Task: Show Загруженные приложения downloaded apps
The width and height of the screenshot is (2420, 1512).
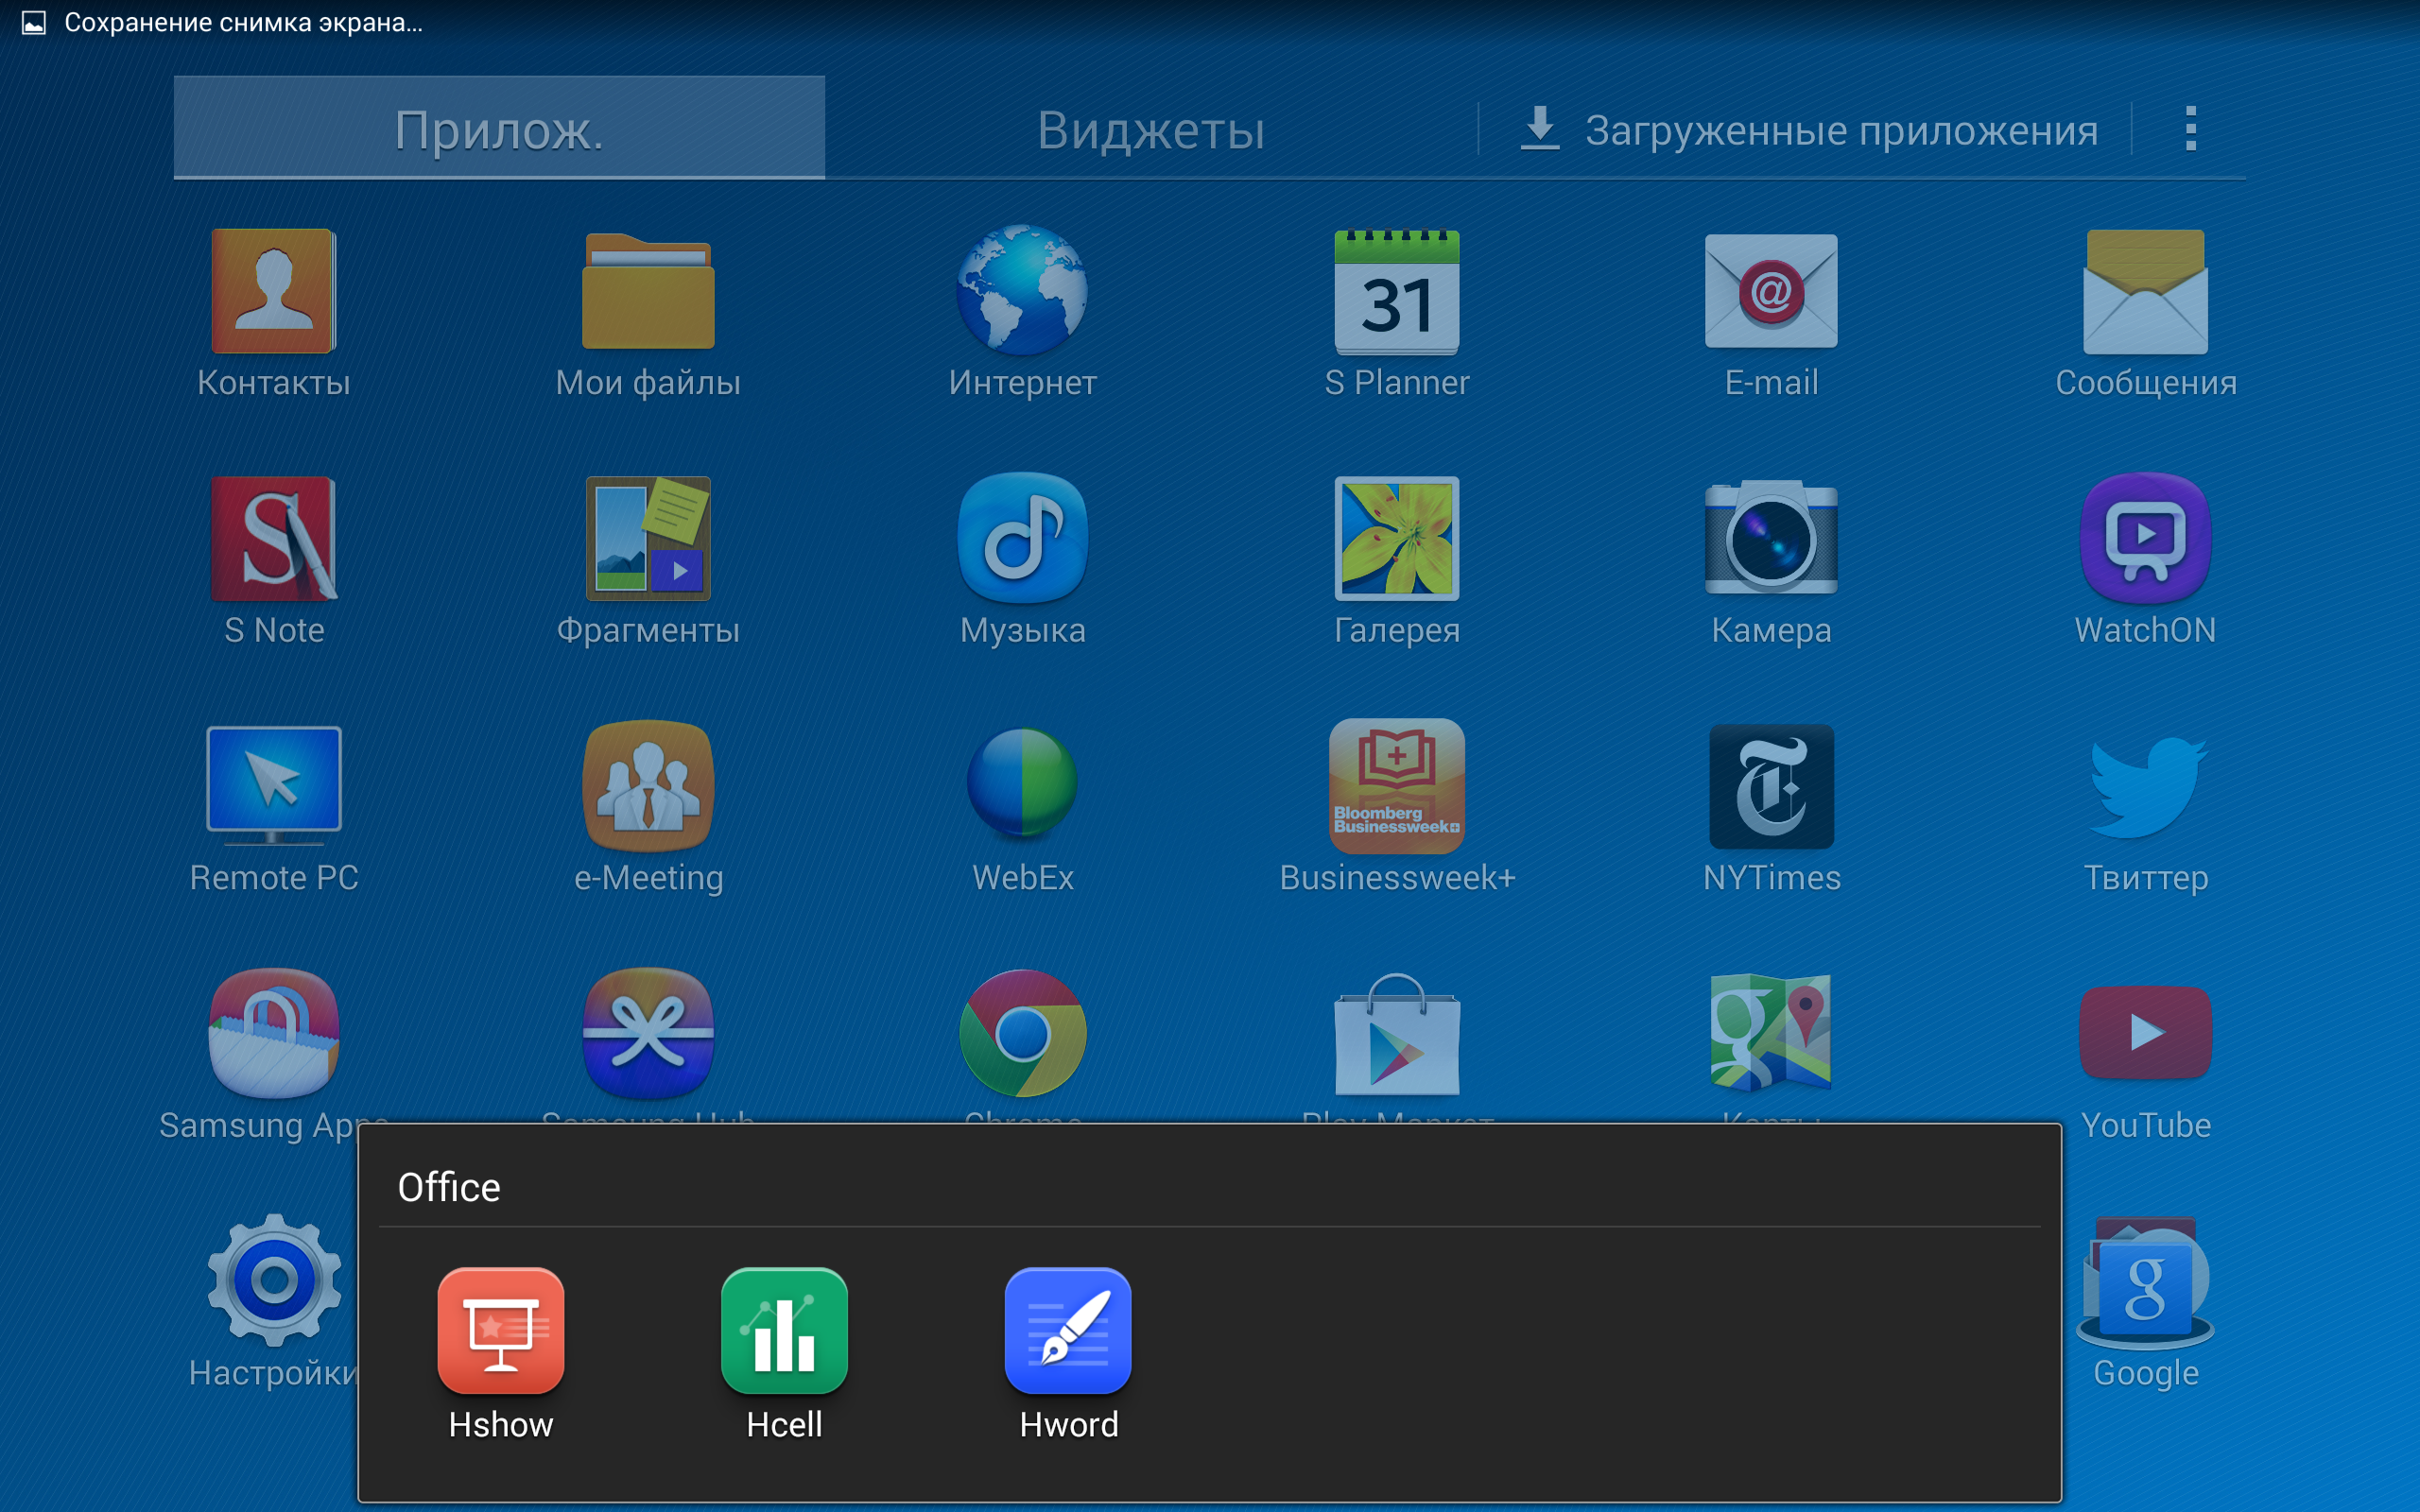Action: coord(1808,130)
